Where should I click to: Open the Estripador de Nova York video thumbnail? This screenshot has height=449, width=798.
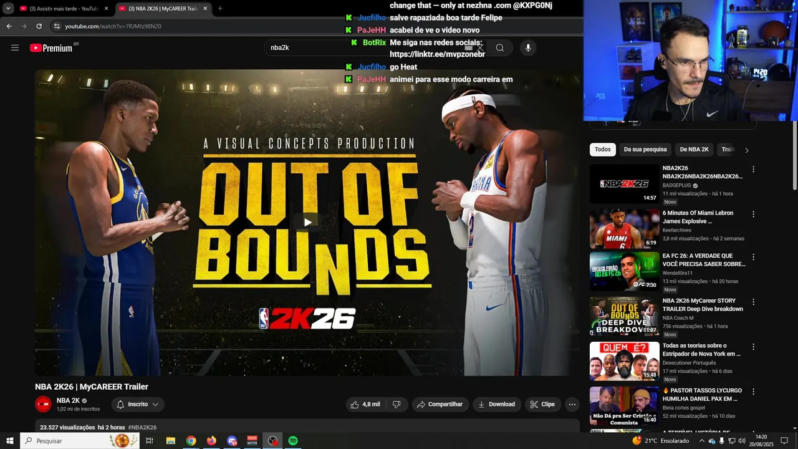click(625, 361)
